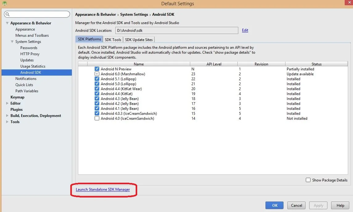The image size is (353, 212).
Task: Select the Android N Preview row name
Action: click(x=116, y=69)
